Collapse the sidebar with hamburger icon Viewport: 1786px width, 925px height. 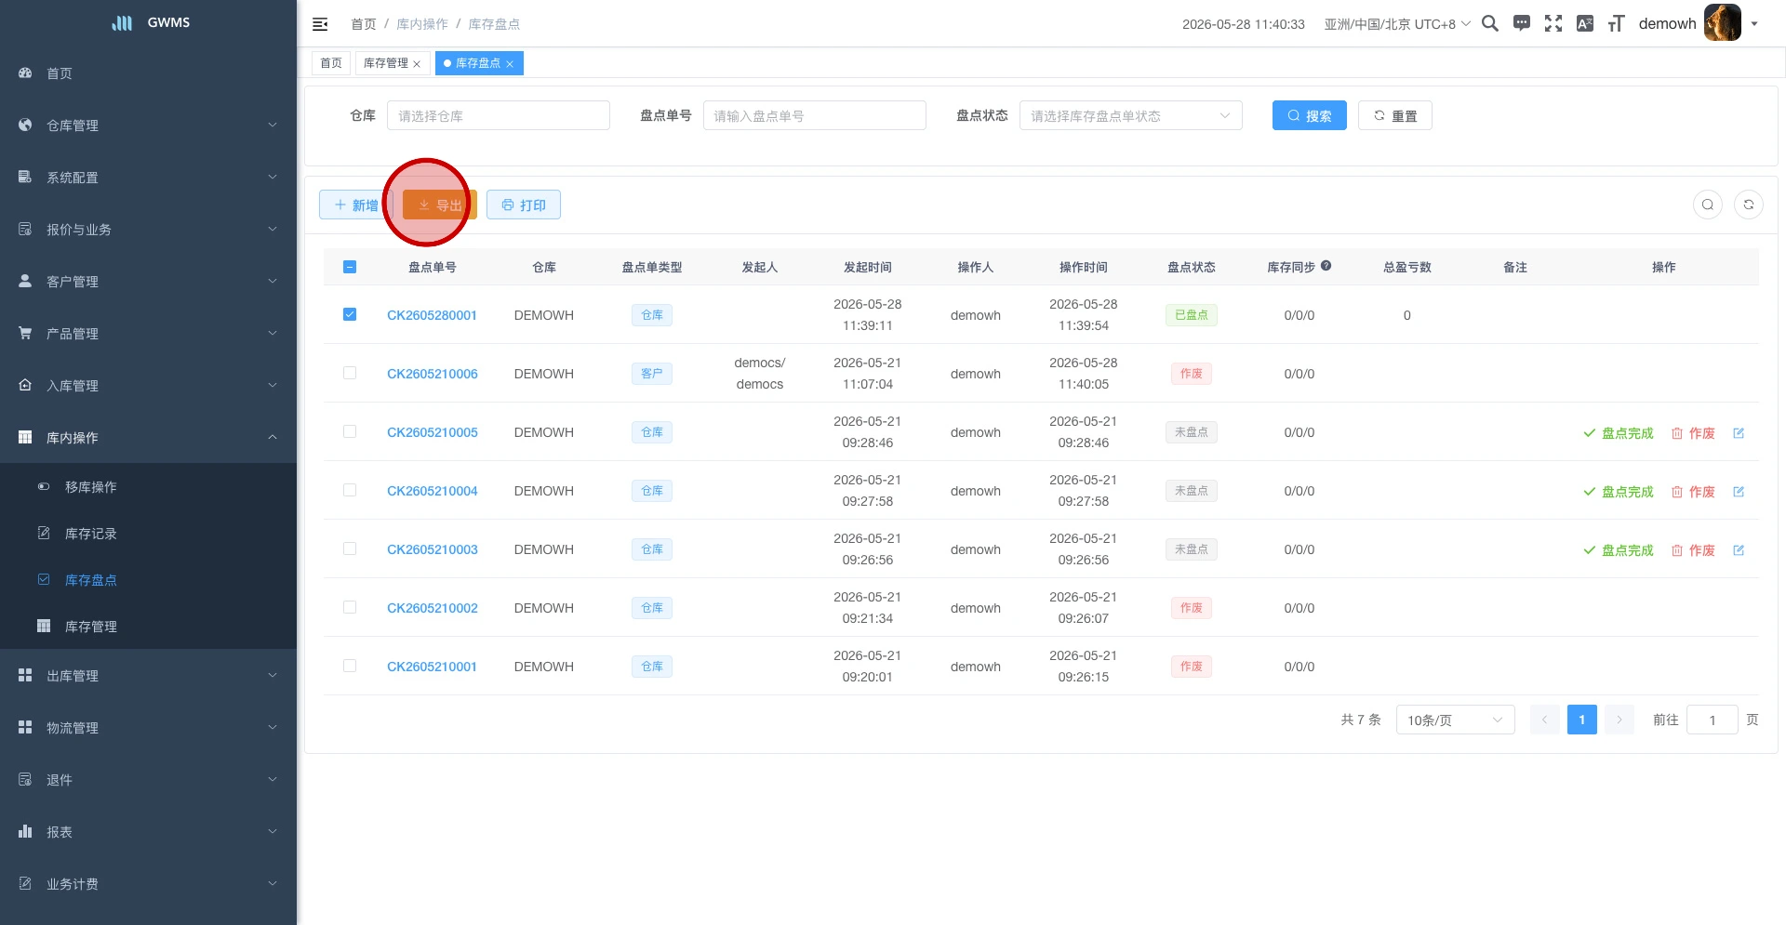click(x=320, y=24)
